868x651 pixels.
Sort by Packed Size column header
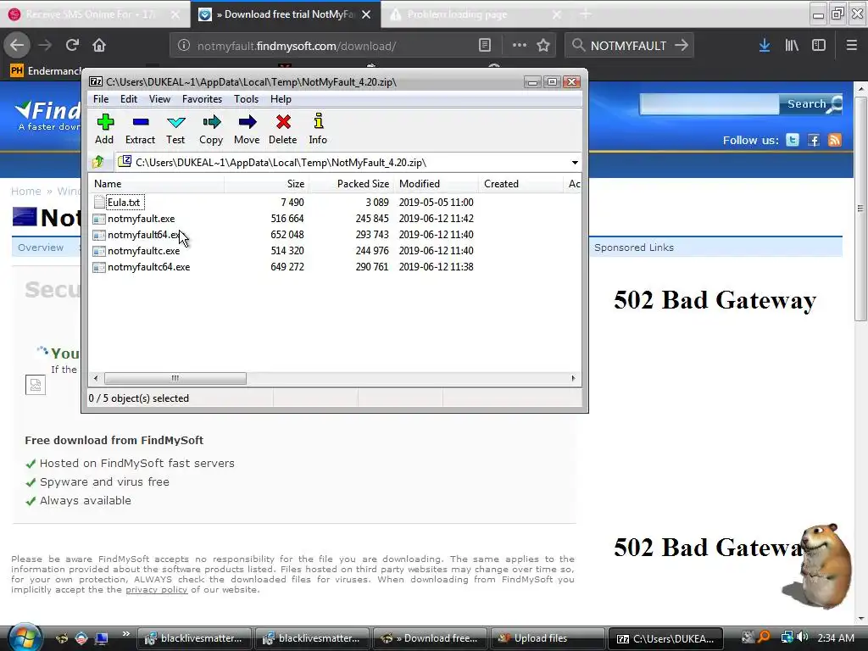pyautogui.click(x=351, y=184)
